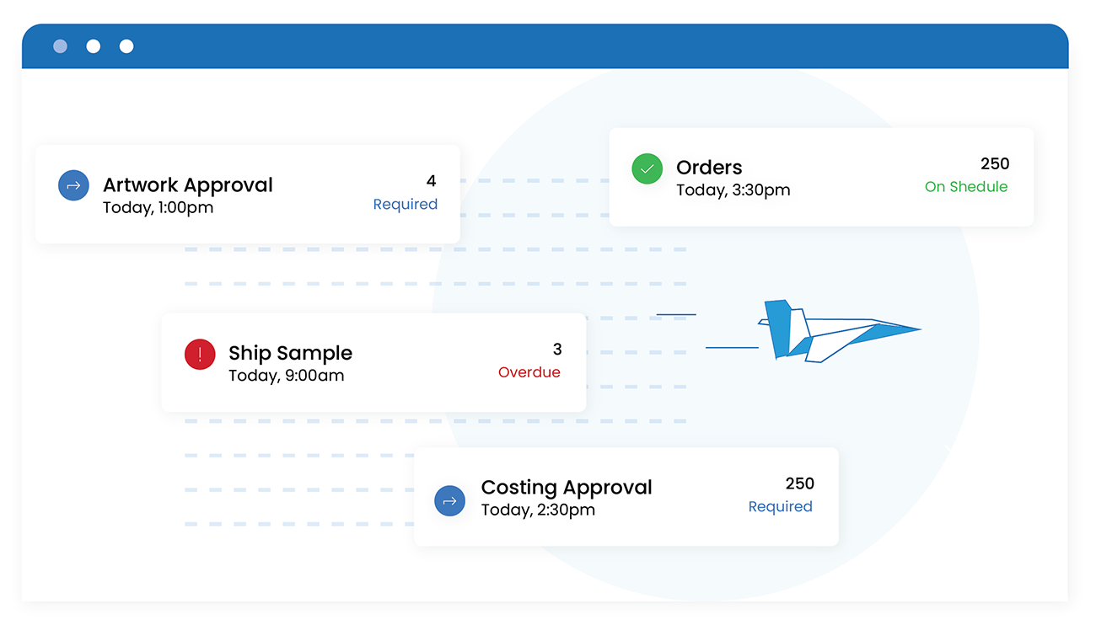The height and width of the screenshot is (625, 1096).
Task: Select the time Today, 9:00am
Action: point(287,376)
